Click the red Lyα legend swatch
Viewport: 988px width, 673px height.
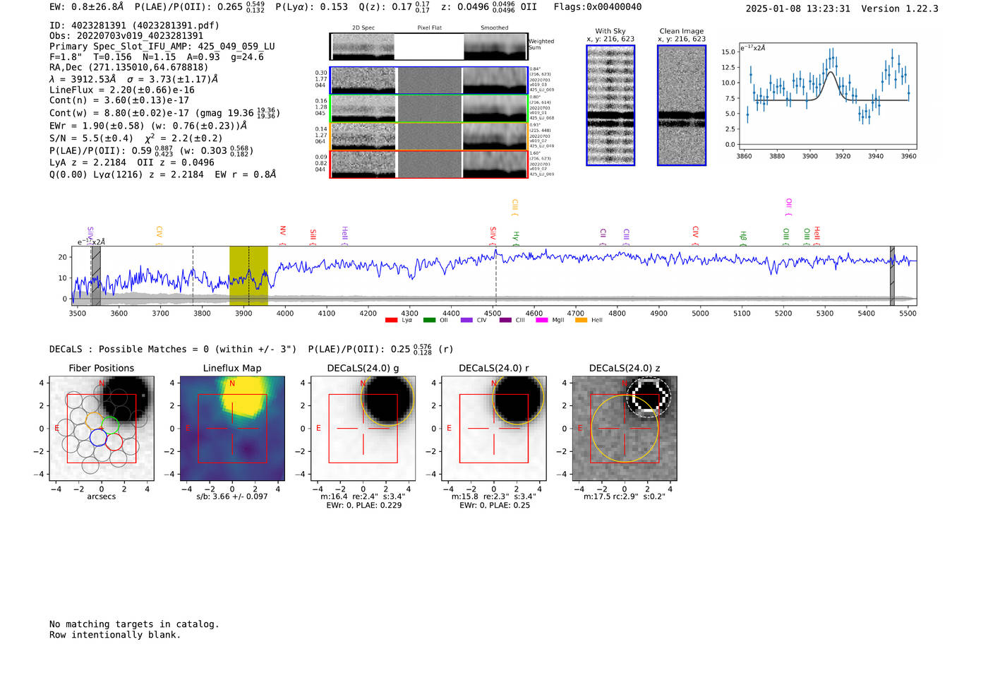click(391, 321)
